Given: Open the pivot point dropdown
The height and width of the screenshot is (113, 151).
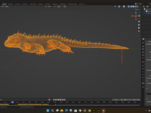Looking at the screenshot, I should pyautogui.click(x=55, y=7).
